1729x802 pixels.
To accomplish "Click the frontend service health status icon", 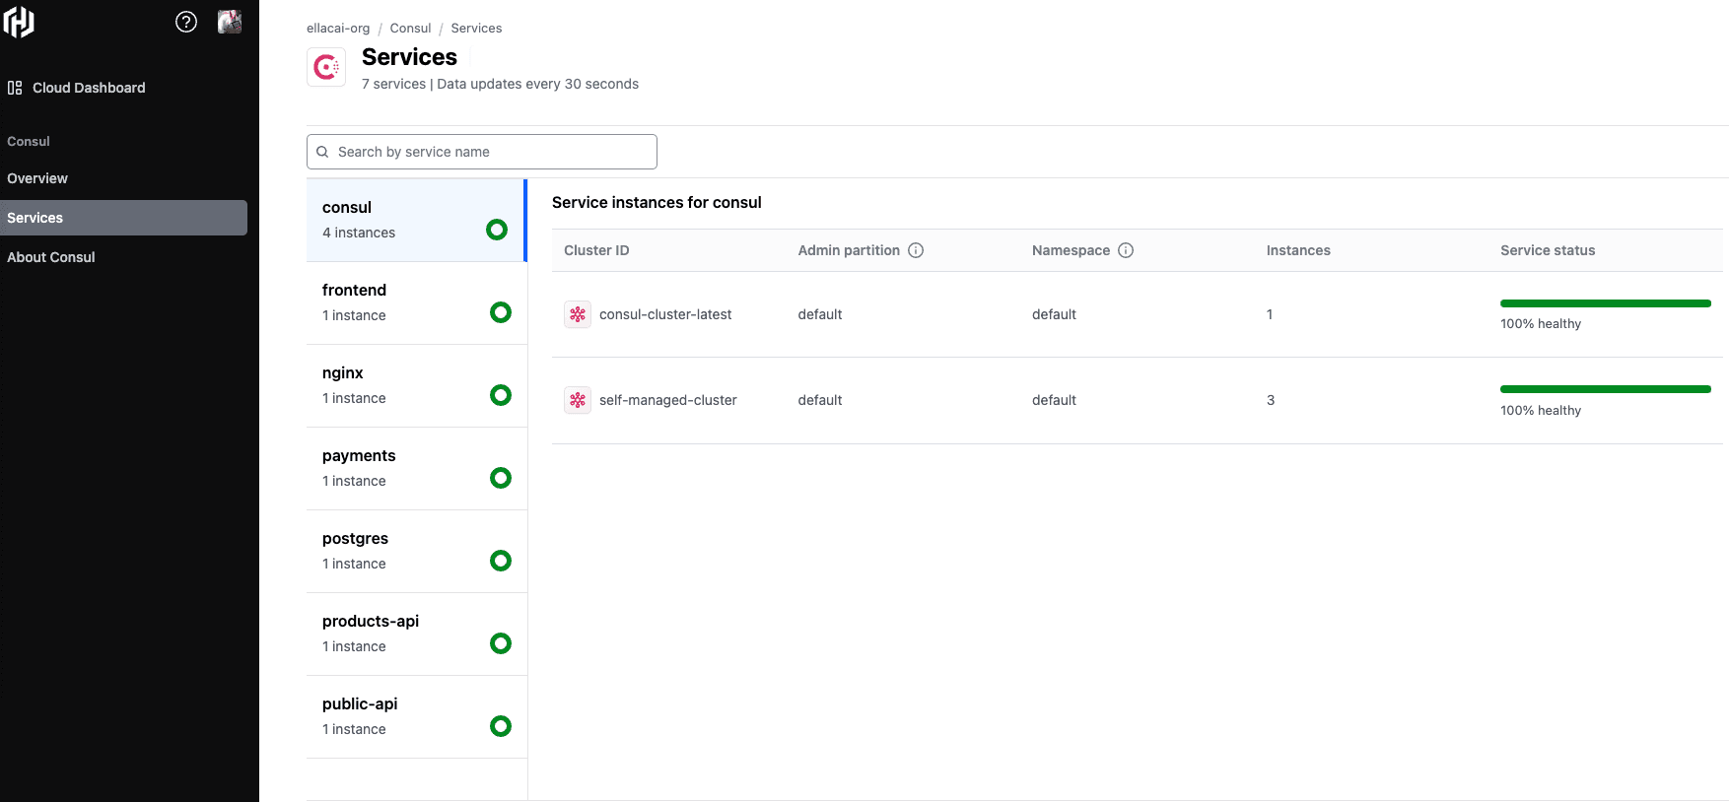I will coord(501,312).
